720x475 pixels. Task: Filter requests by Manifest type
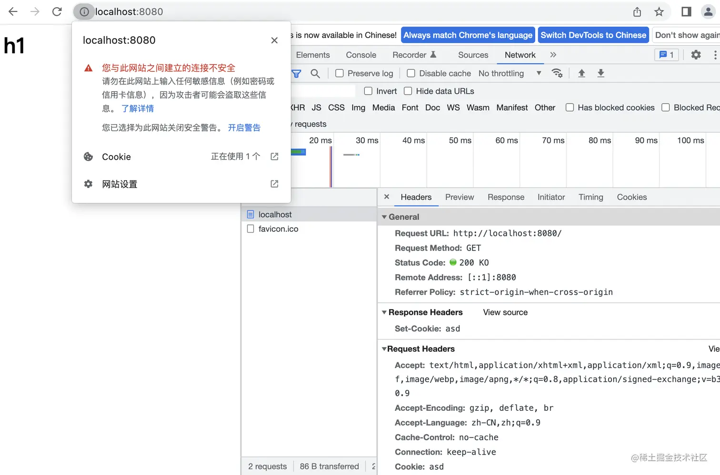click(512, 108)
